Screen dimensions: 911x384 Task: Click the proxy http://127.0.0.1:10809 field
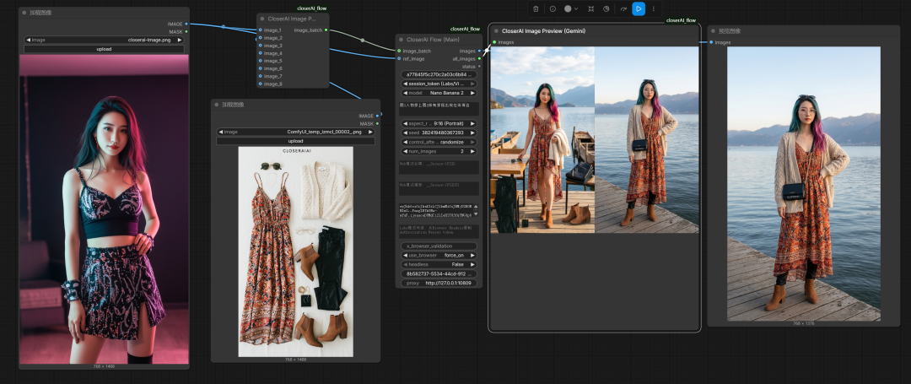point(439,283)
